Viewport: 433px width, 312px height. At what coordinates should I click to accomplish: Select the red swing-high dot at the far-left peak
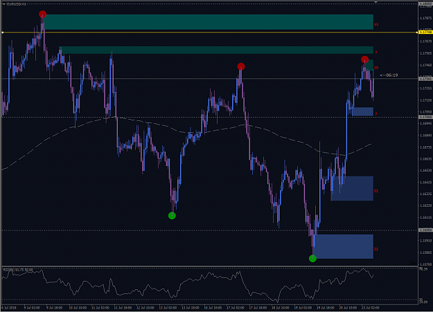(x=42, y=14)
